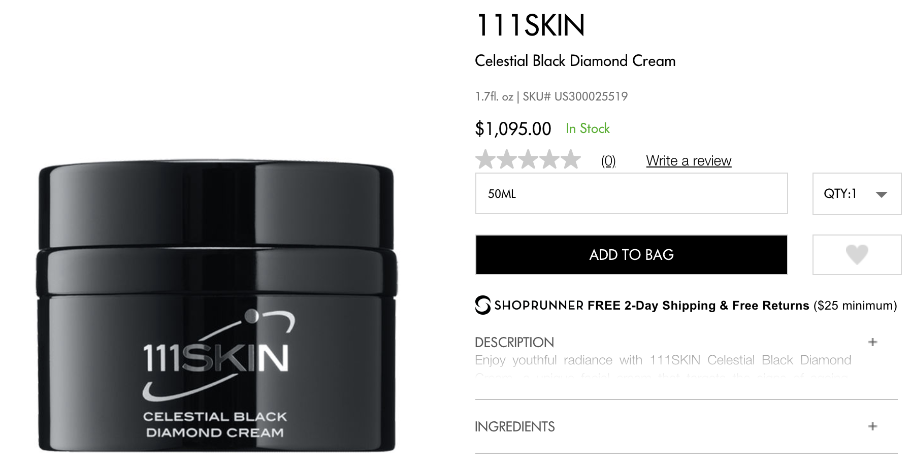Expand the INGREDIENTS section

pos(686,426)
